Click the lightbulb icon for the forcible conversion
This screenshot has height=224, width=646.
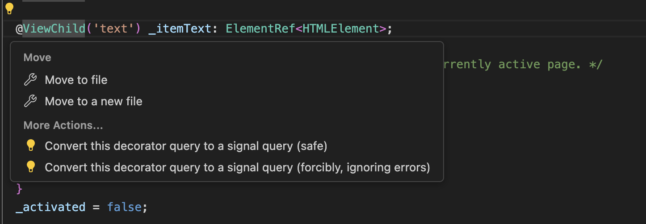pyautogui.click(x=30, y=167)
